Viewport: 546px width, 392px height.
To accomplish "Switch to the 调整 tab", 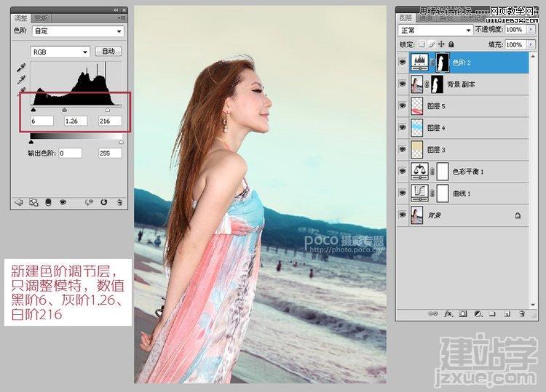I will 20,18.
